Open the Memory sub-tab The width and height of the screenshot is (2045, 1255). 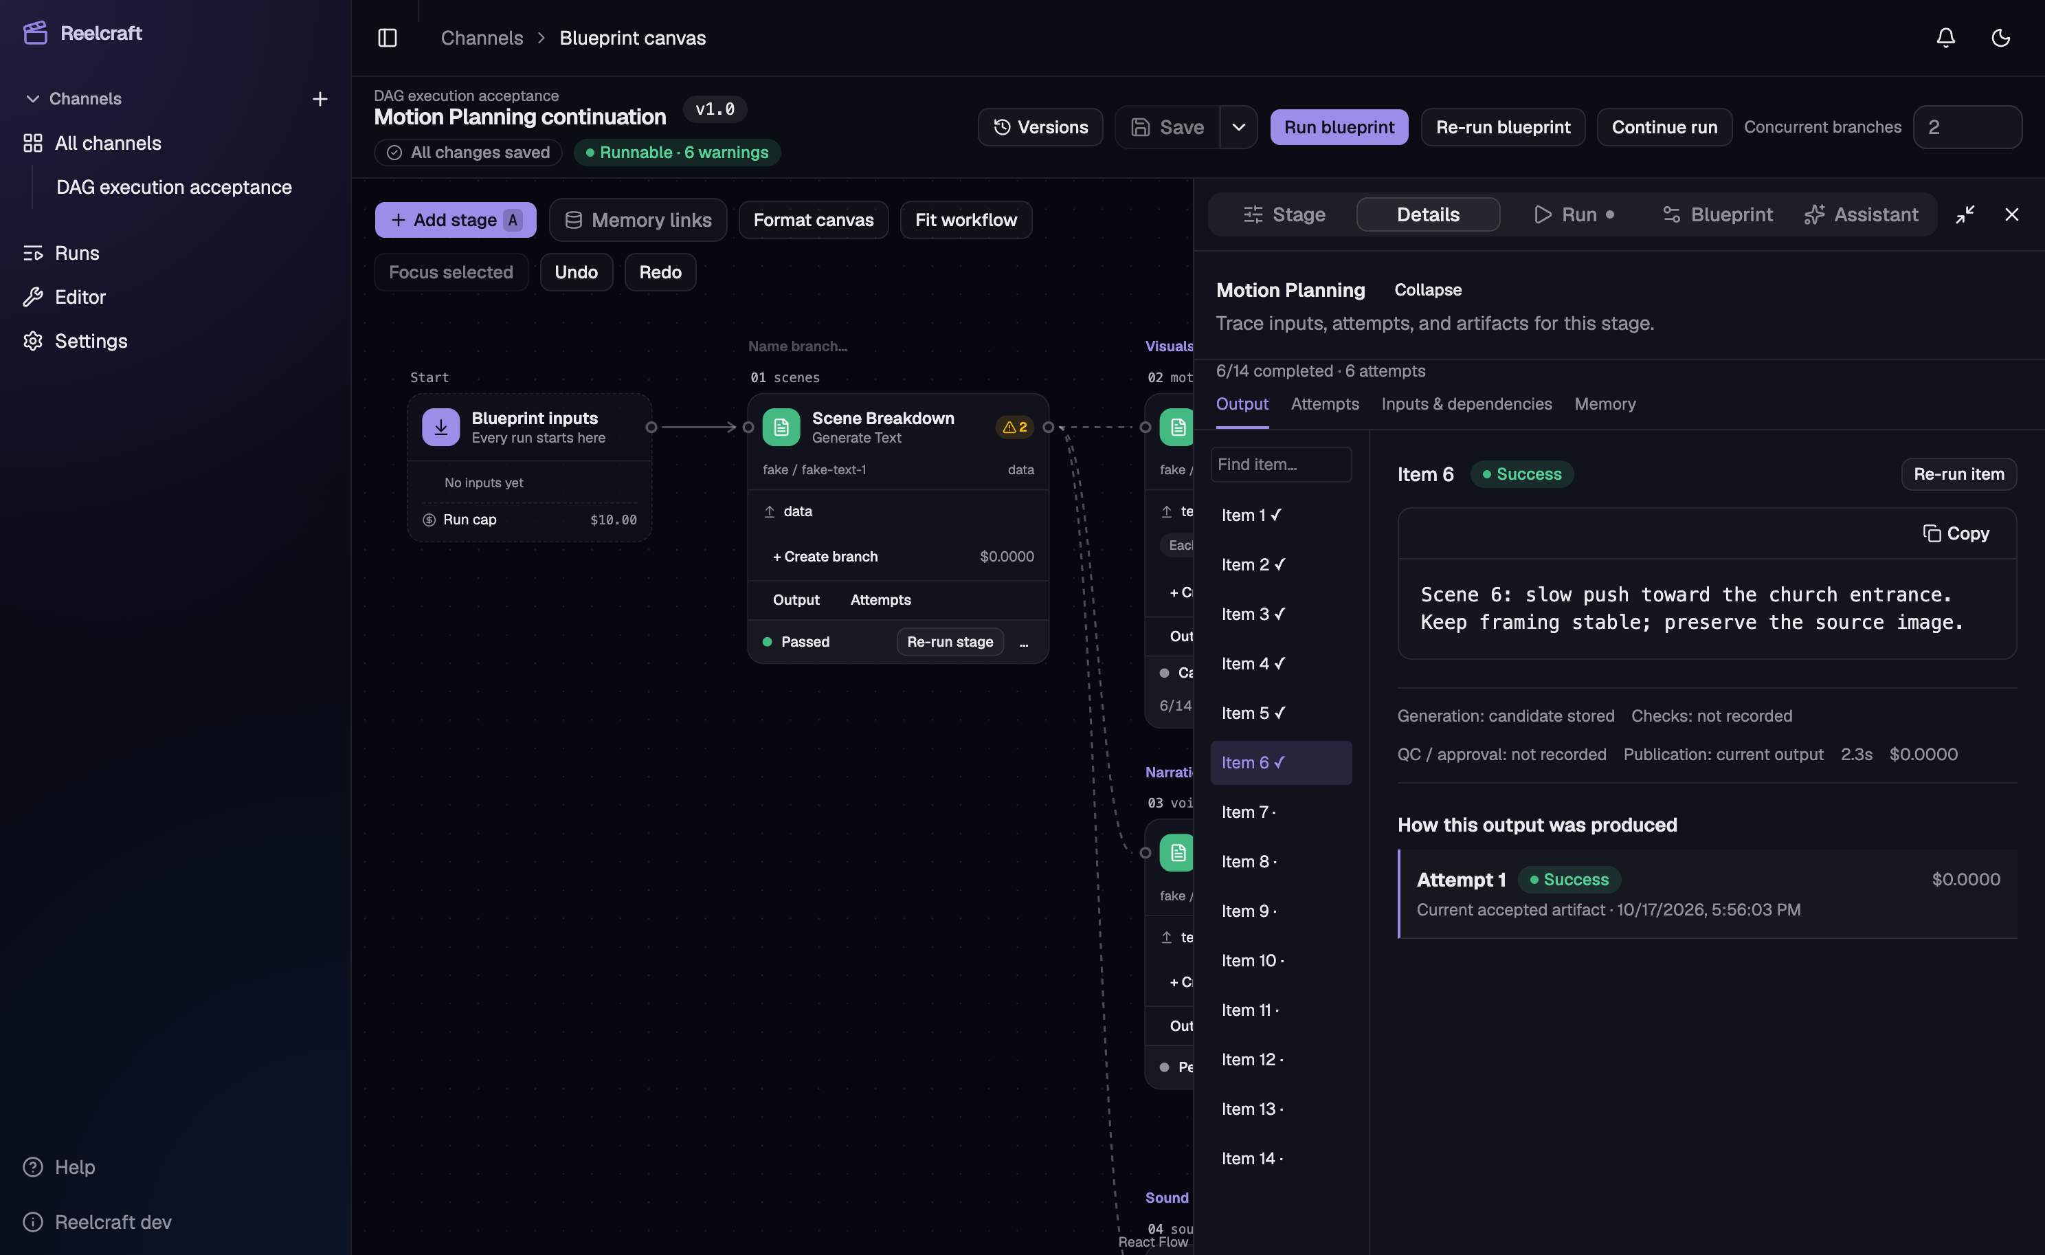1605,403
